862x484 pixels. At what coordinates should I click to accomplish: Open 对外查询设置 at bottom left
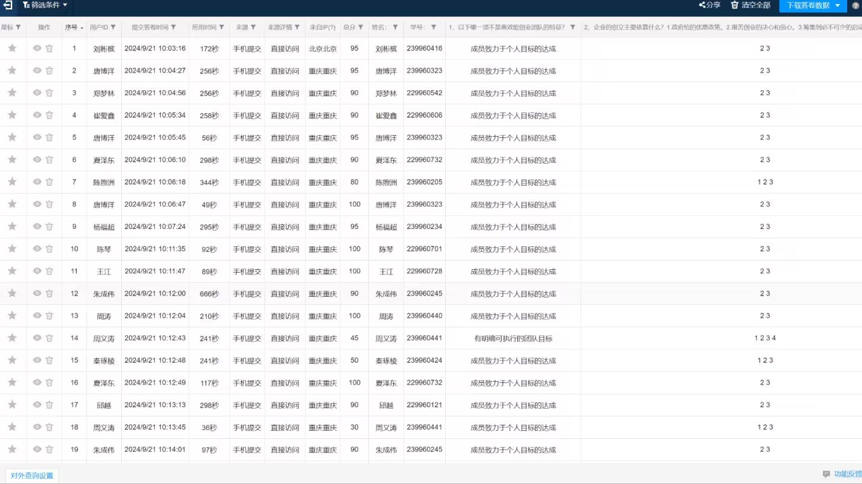(x=32, y=475)
